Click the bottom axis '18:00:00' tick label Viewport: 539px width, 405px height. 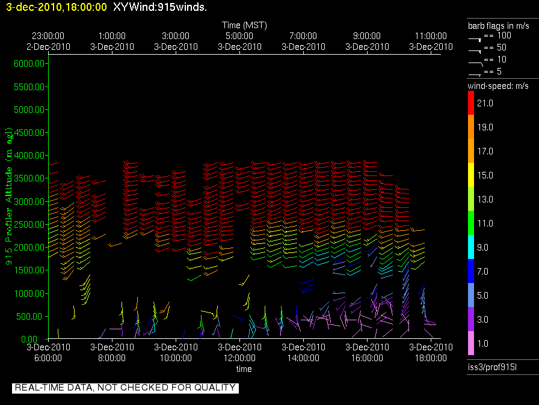pos(431,358)
